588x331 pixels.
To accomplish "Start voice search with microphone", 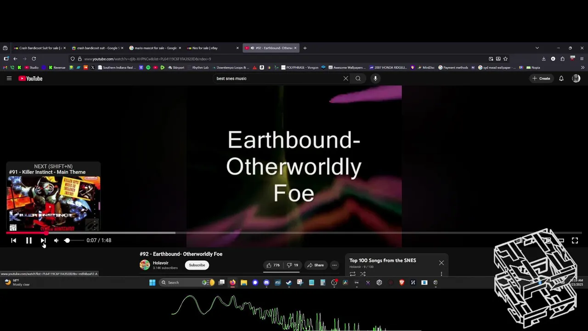I will coord(375,79).
